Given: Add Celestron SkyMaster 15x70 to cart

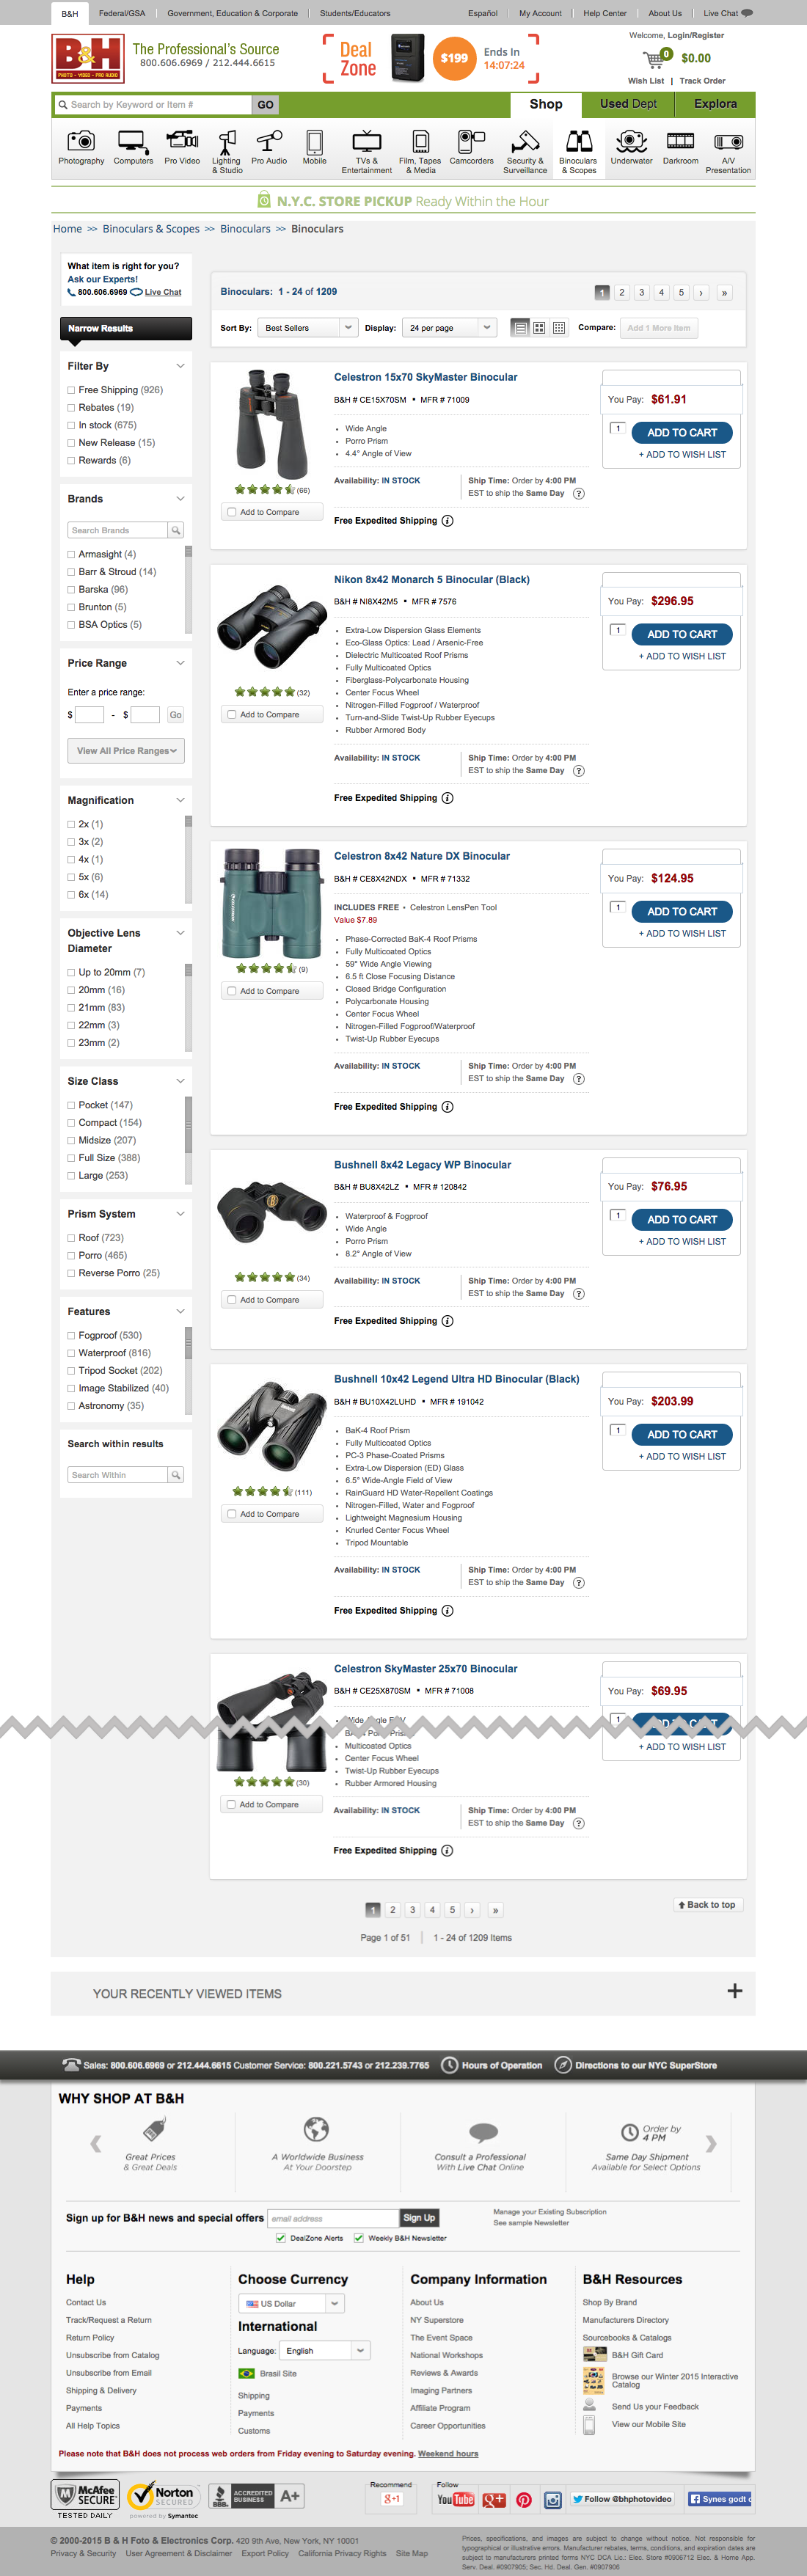Looking at the screenshot, I should (681, 432).
